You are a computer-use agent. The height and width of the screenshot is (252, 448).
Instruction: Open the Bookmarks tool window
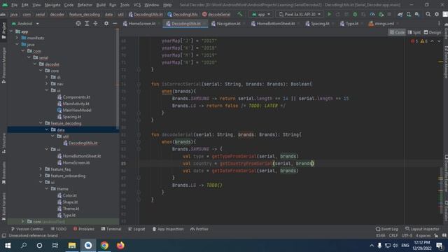click(3, 173)
